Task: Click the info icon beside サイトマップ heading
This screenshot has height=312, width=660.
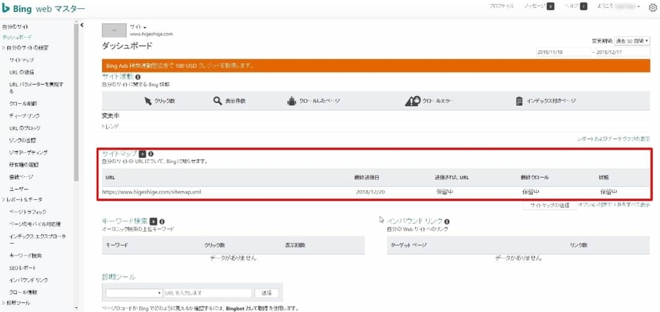Action: point(151,153)
